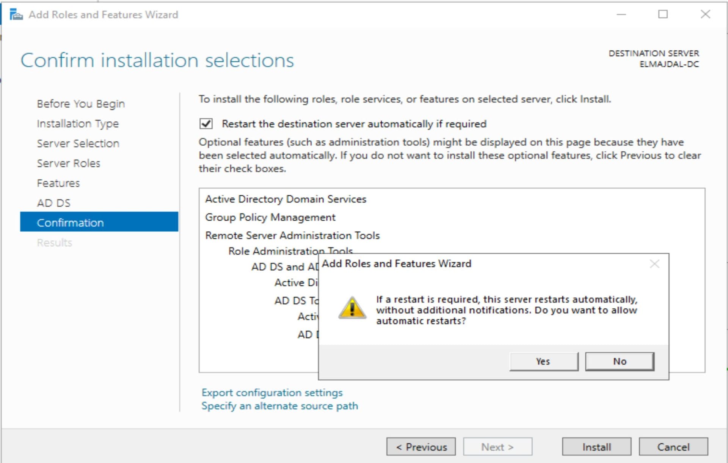Screen dimensions: 728x463
Task: Select Before You Begin in the sidebar
Action: pos(80,104)
